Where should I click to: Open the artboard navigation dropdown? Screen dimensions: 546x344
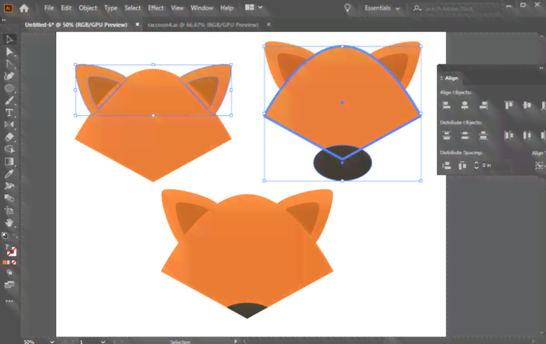[103, 341]
